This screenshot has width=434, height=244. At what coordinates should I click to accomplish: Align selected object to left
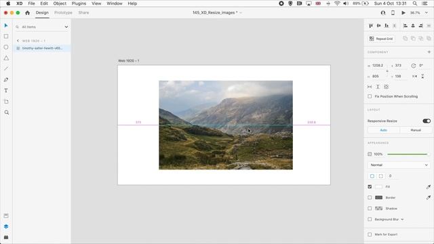click(406, 26)
